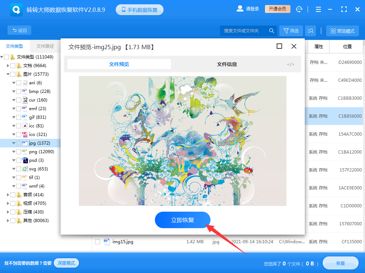Click the 立即恢复 recover button
This screenshot has width=365, height=273.
[182, 220]
